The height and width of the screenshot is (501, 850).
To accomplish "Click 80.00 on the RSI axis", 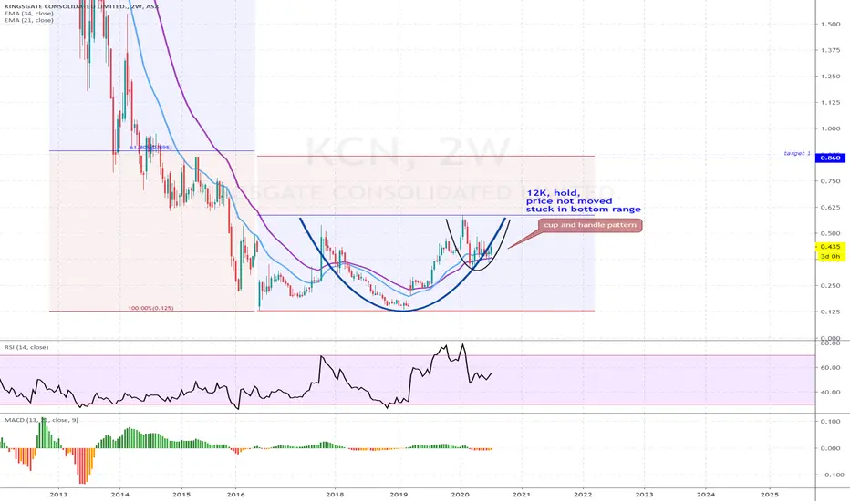I will 831,343.
